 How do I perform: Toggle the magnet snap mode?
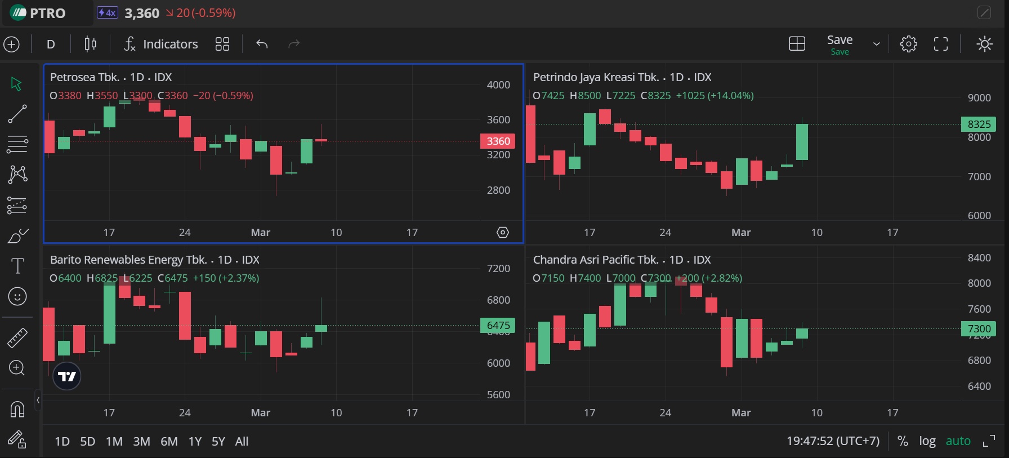point(17,408)
